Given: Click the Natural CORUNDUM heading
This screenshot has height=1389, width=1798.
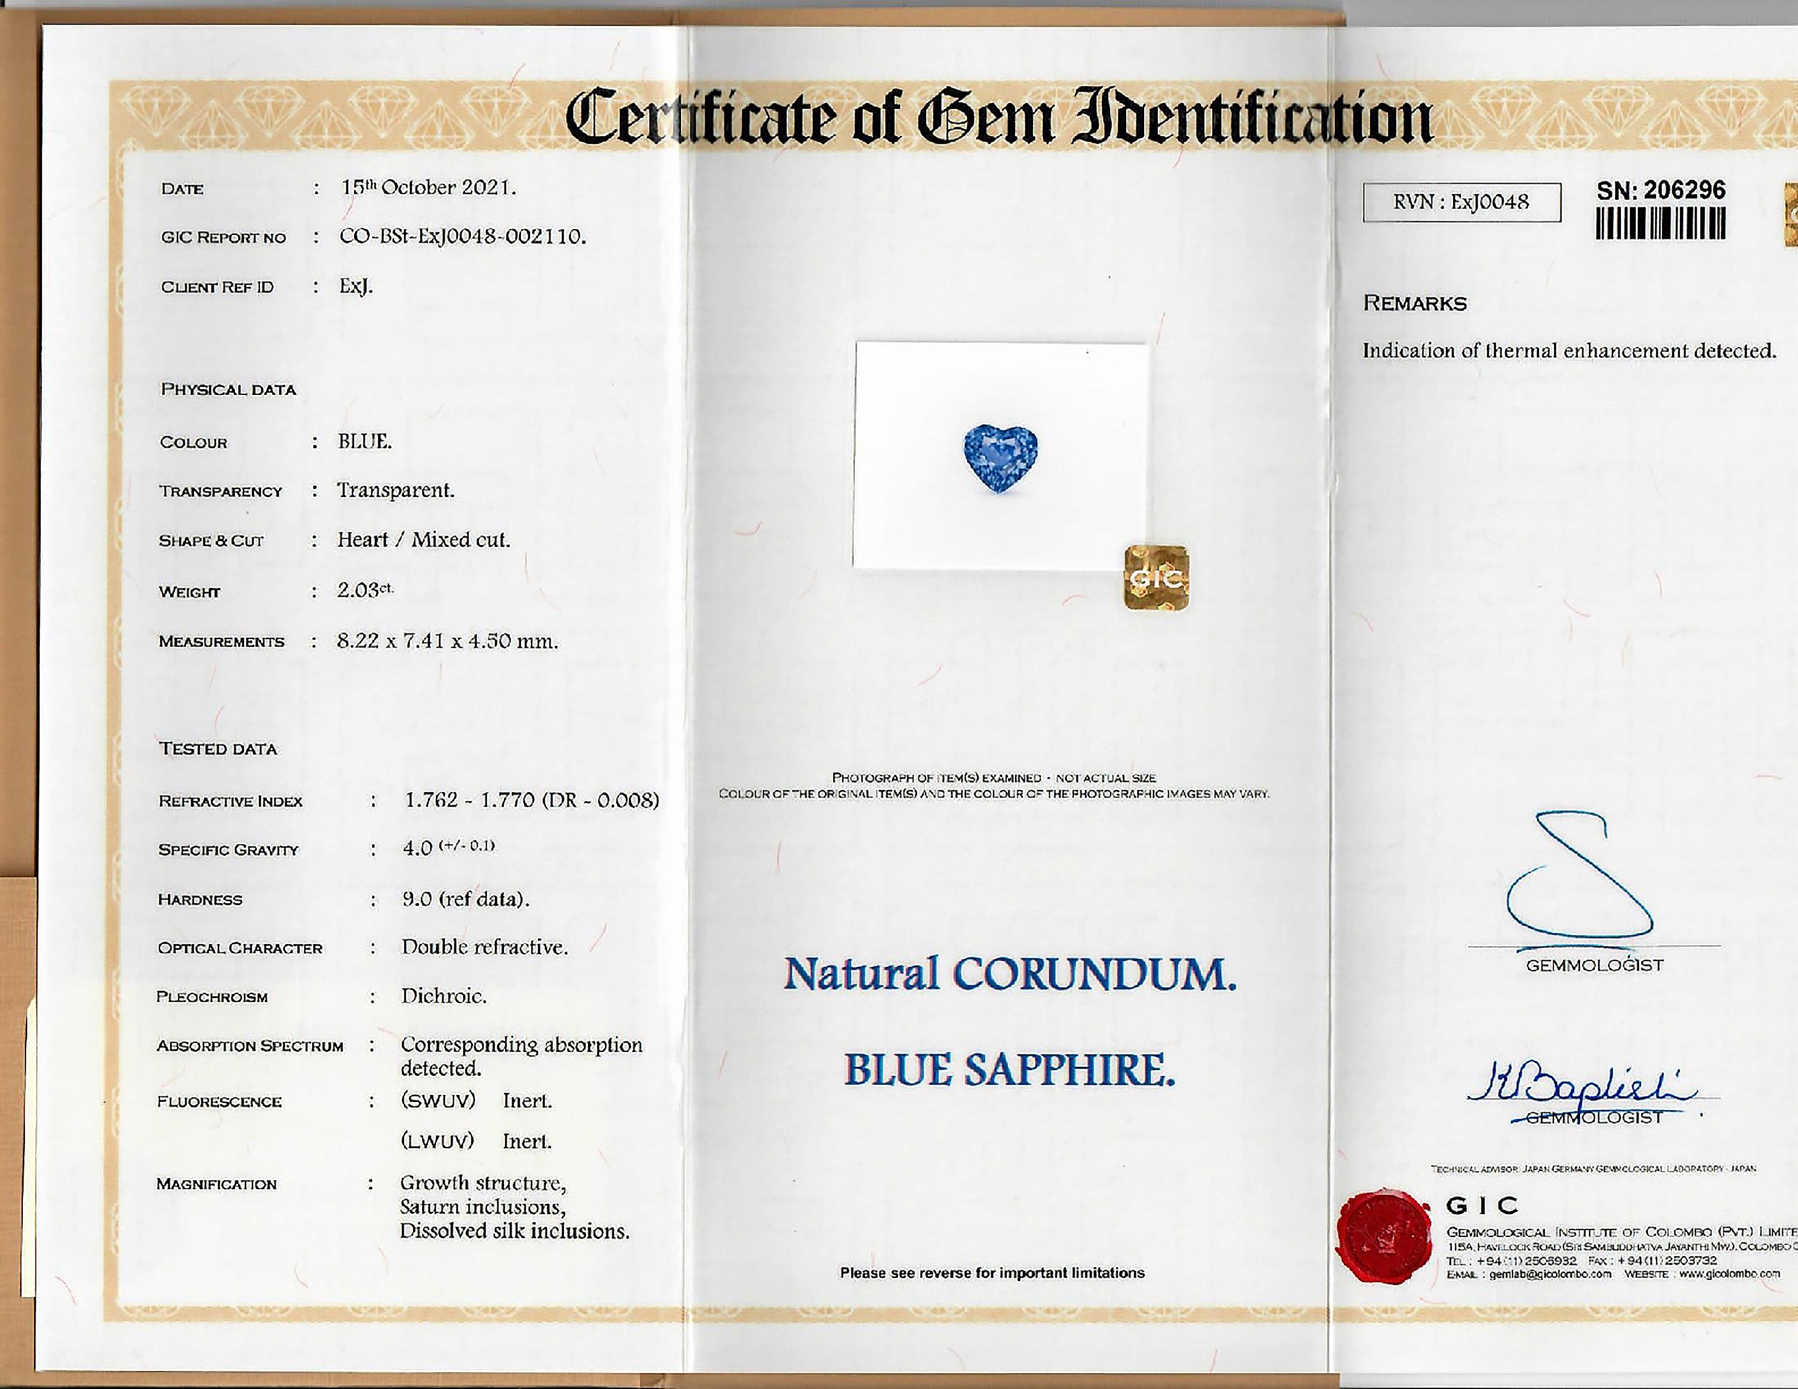Looking at the screenshot, I should (1009, 974).
